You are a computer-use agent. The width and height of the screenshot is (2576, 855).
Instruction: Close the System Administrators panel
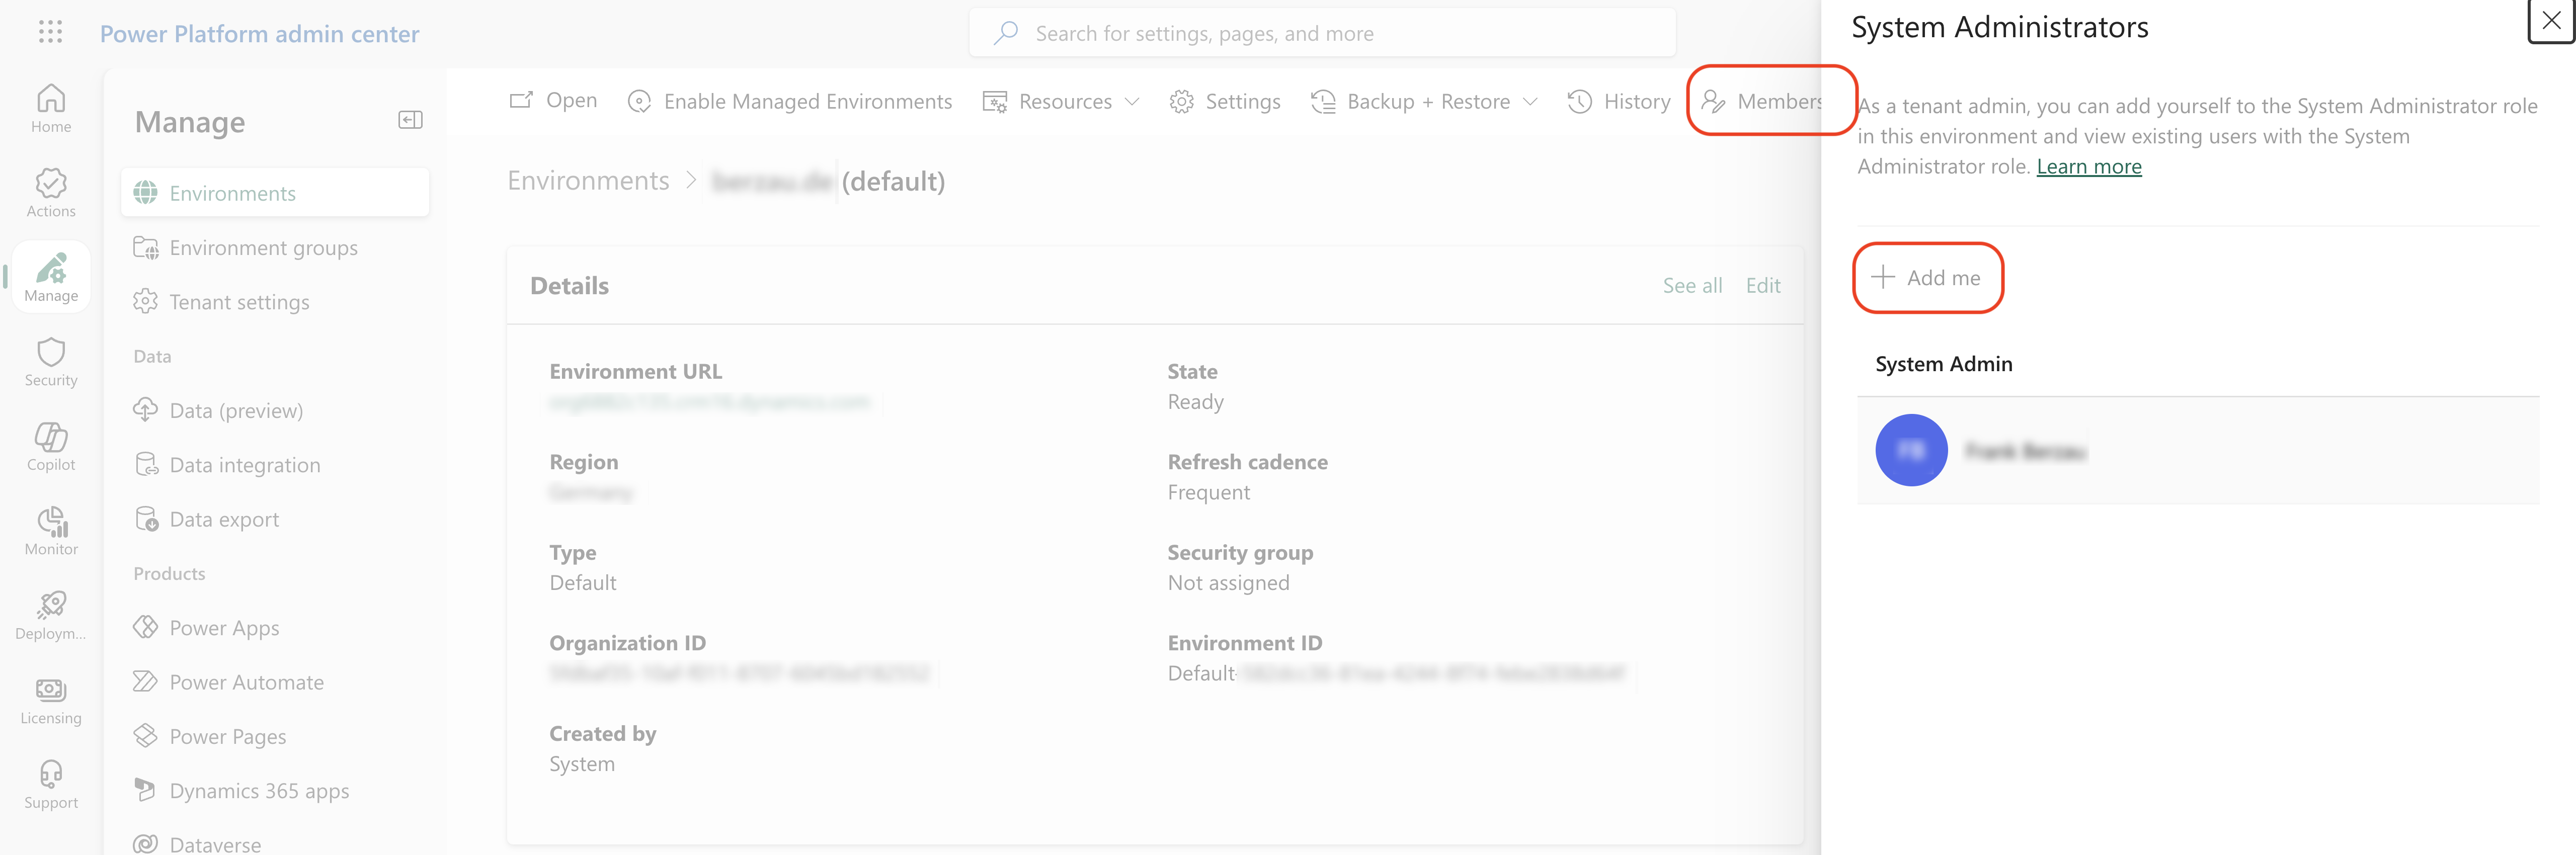[x=2551, y=21]
